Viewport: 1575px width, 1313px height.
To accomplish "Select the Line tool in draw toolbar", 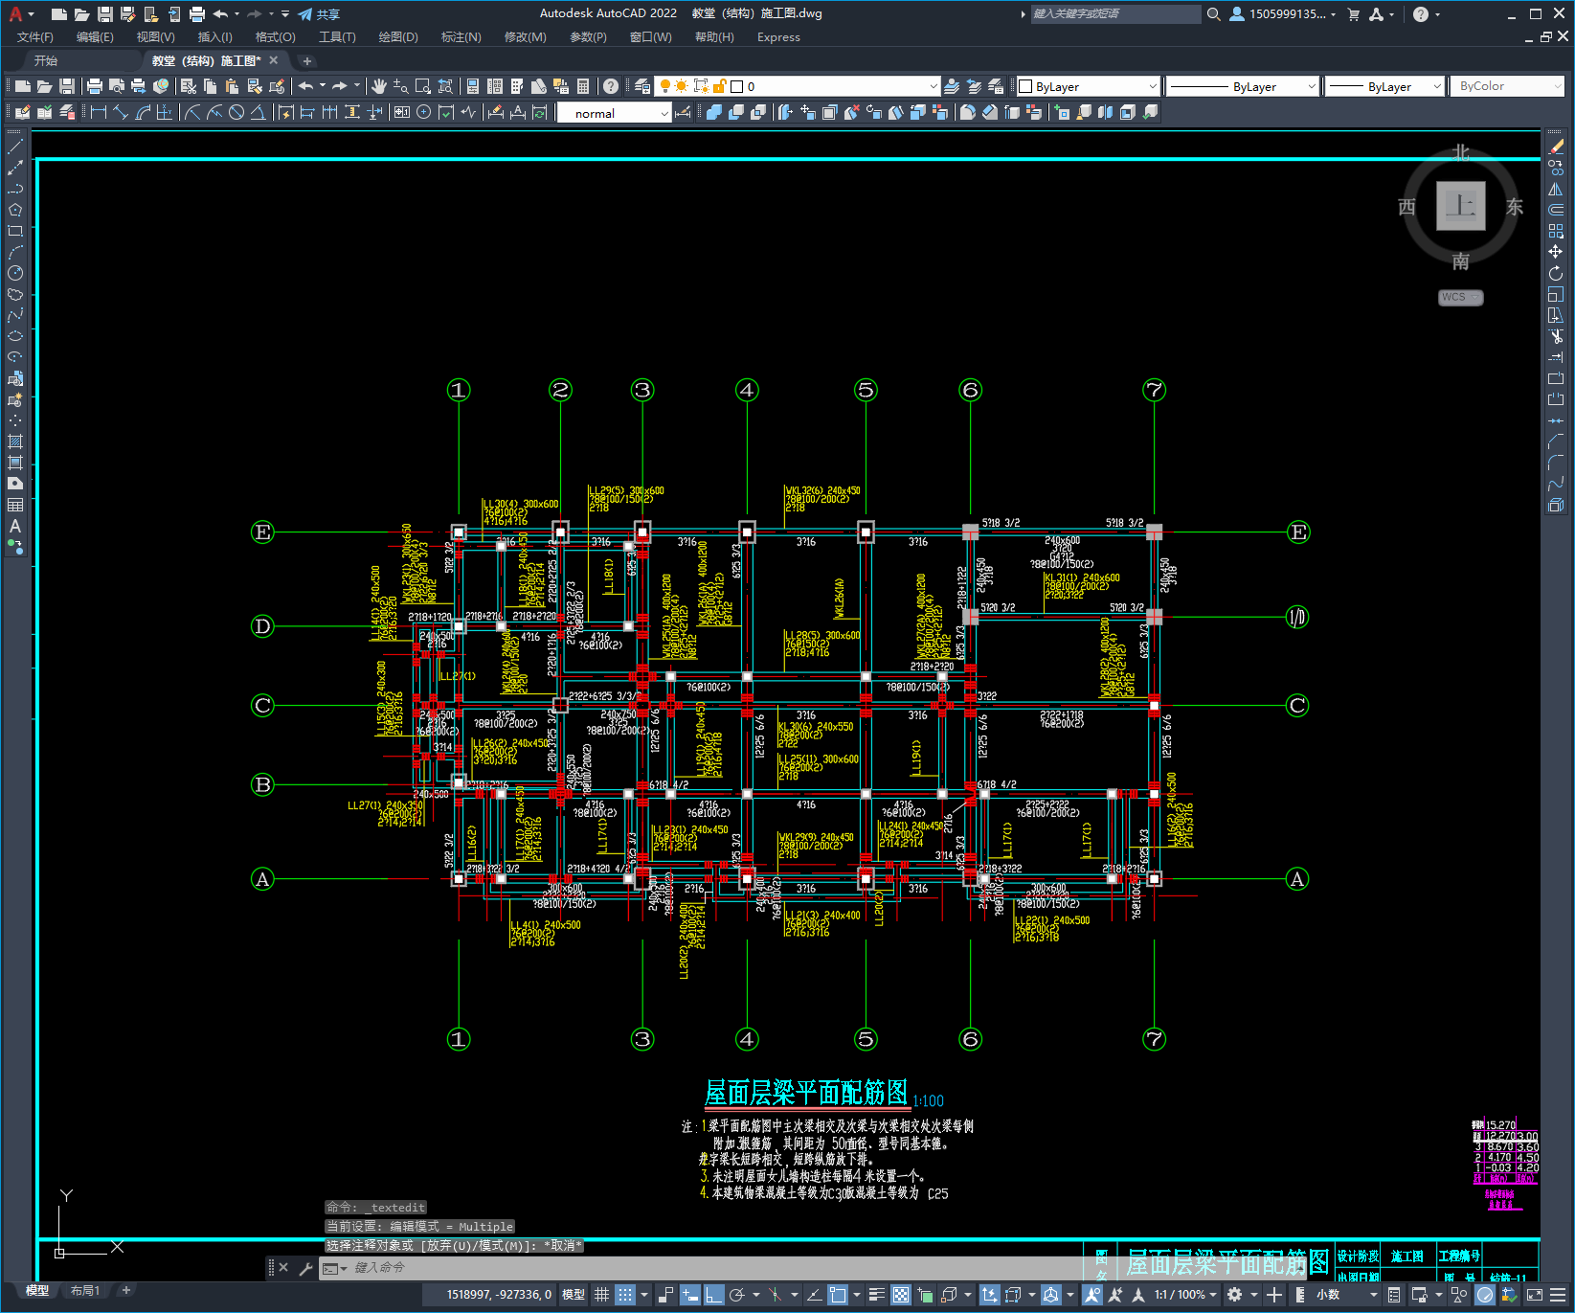I will (x=14, y=147).
